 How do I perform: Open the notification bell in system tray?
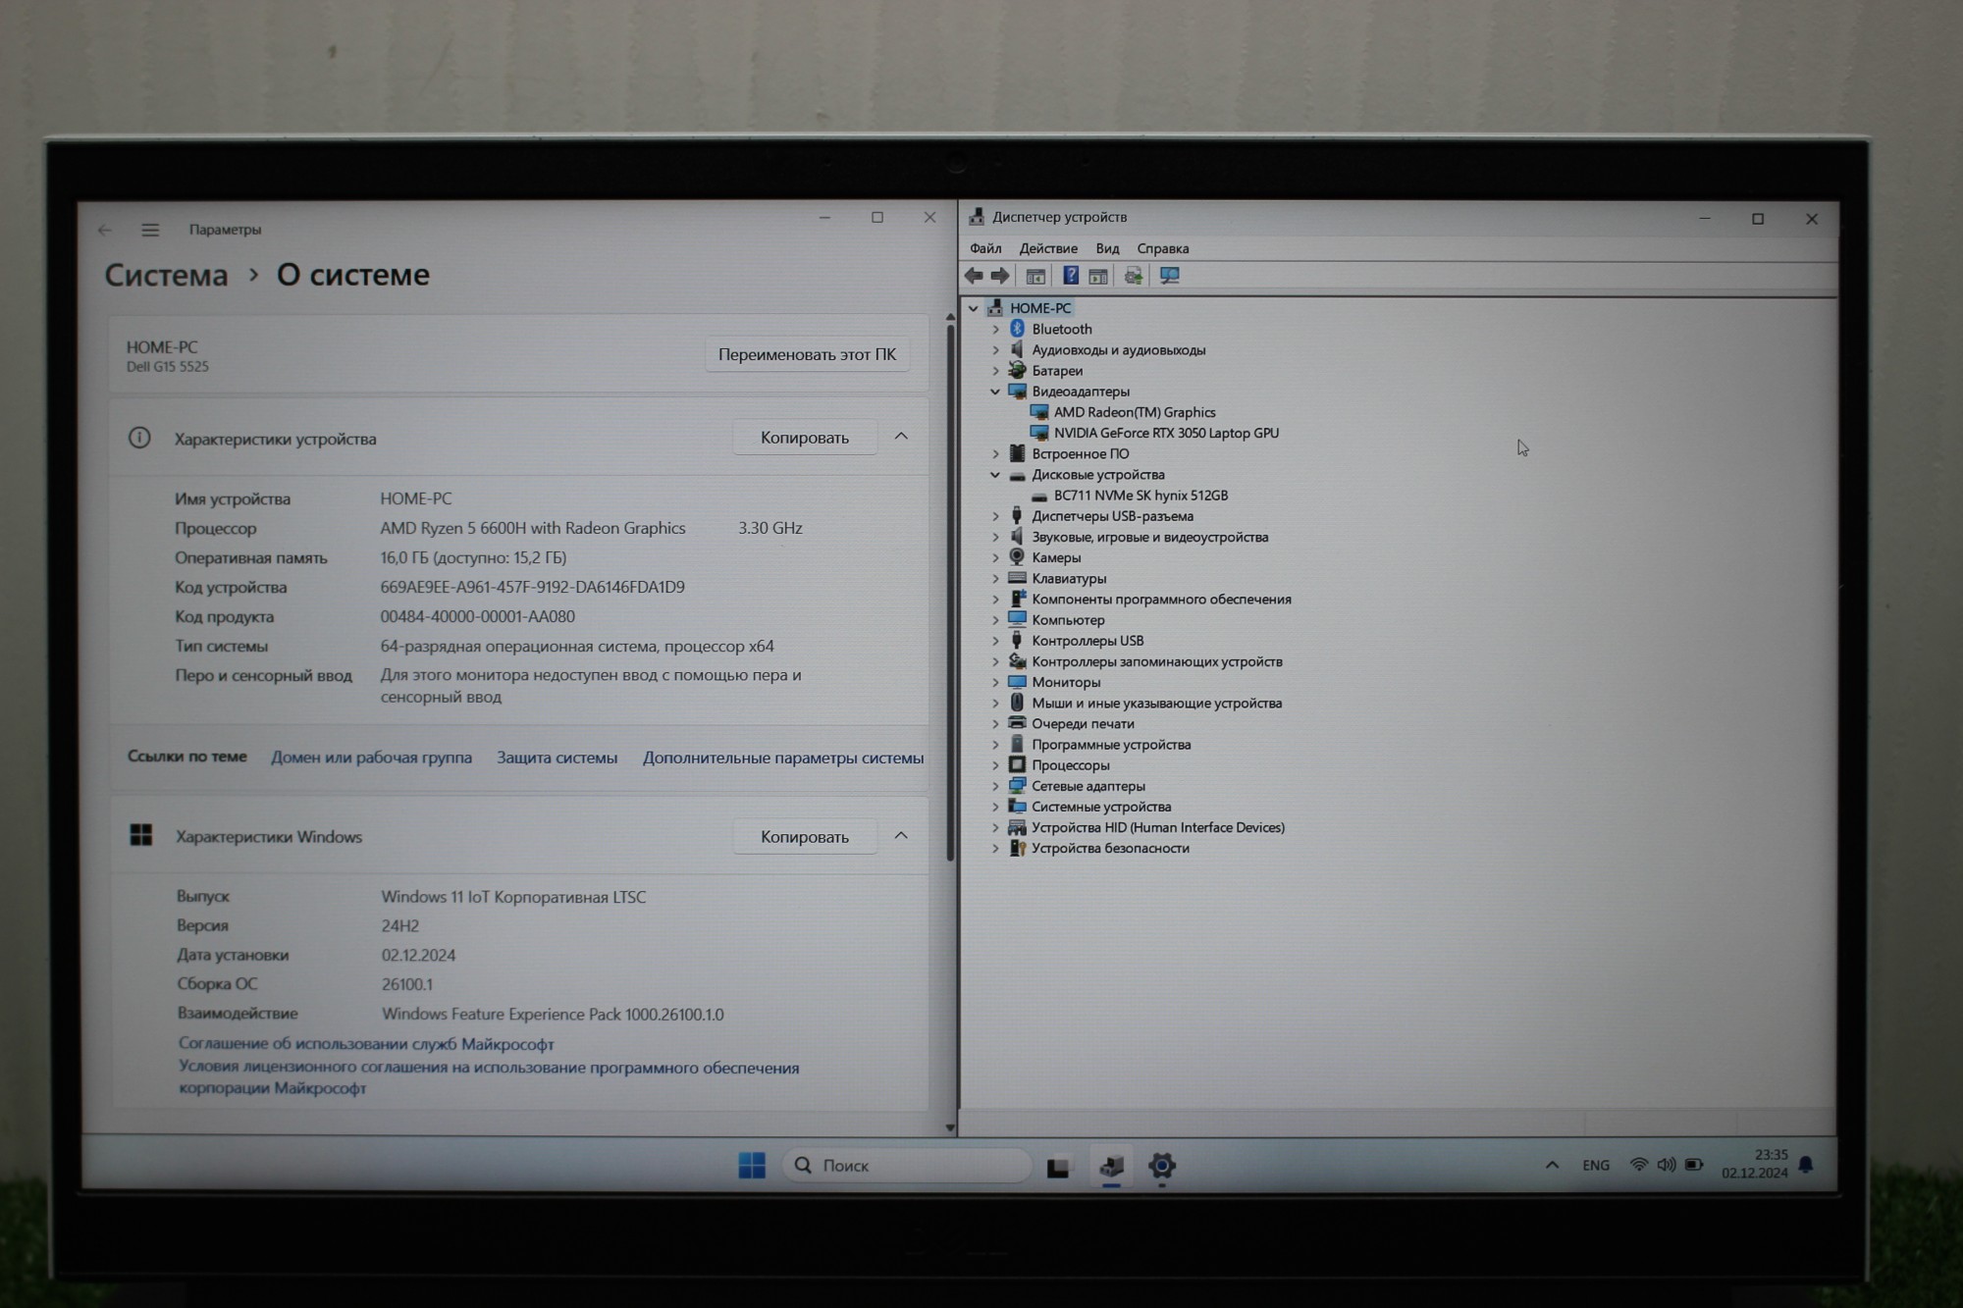(1806, 1165)
